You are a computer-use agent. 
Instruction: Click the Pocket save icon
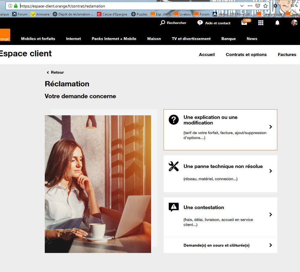[258, 6]
